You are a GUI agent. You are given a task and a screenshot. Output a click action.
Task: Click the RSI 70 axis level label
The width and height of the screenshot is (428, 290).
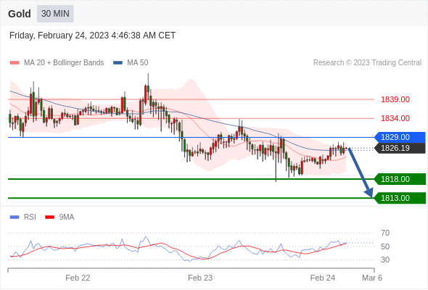pyautogui.click(x=385, y=233)
